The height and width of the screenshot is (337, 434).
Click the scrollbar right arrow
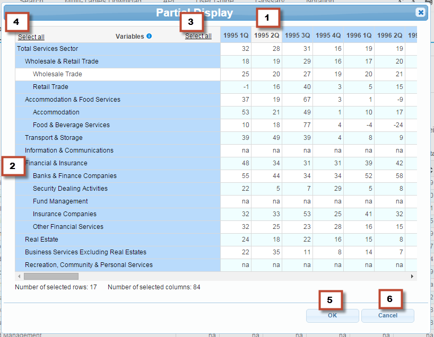pos(412,277)
